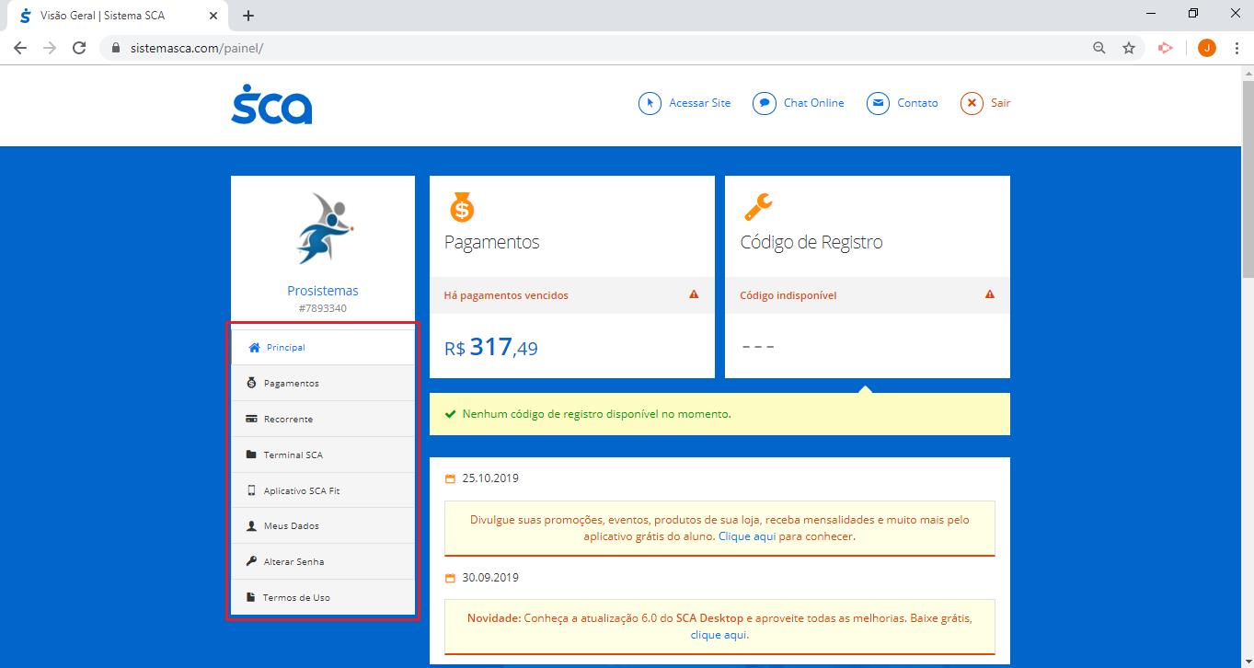Click calendar icon beside 25.10.2019
This screenshot has width=1254, height=668.
[450, 478]
